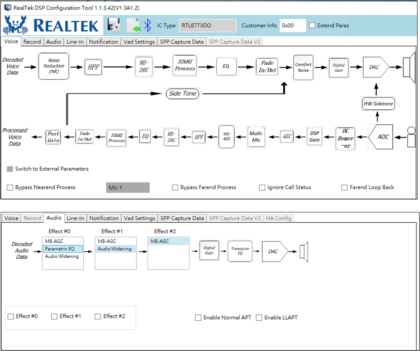This screenshot has width=420, height=351.
Task: Switch to Voice tab in bottom panel
Action: [11, 218]
